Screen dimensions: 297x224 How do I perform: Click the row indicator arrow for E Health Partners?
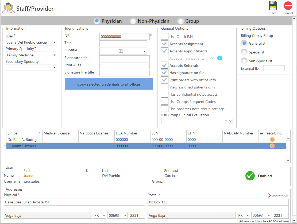4,146
